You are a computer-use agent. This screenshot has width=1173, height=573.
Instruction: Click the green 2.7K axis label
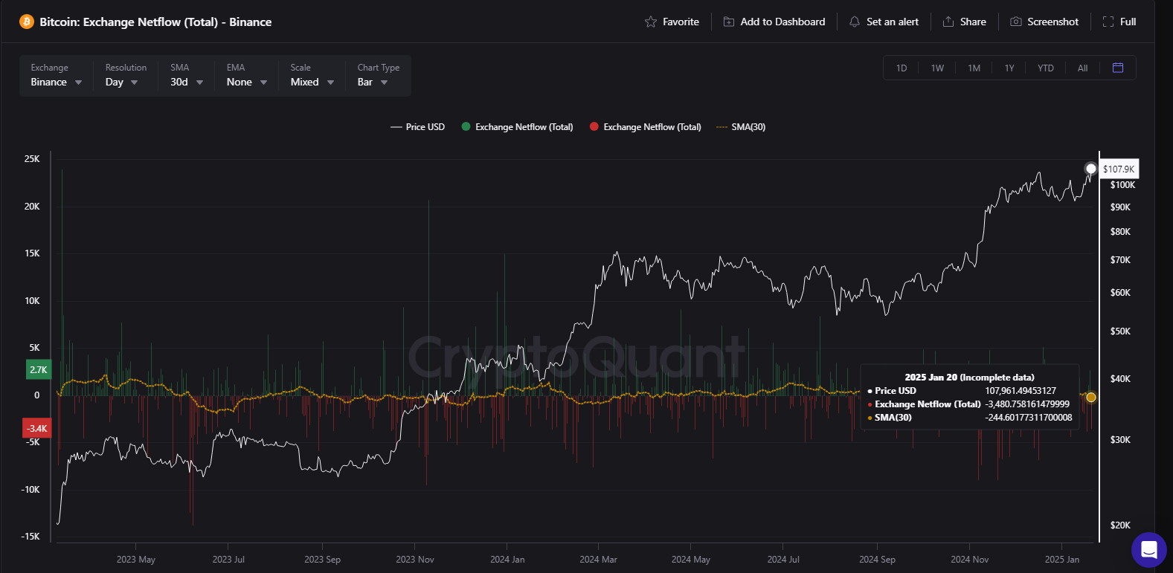coord(38,369)
